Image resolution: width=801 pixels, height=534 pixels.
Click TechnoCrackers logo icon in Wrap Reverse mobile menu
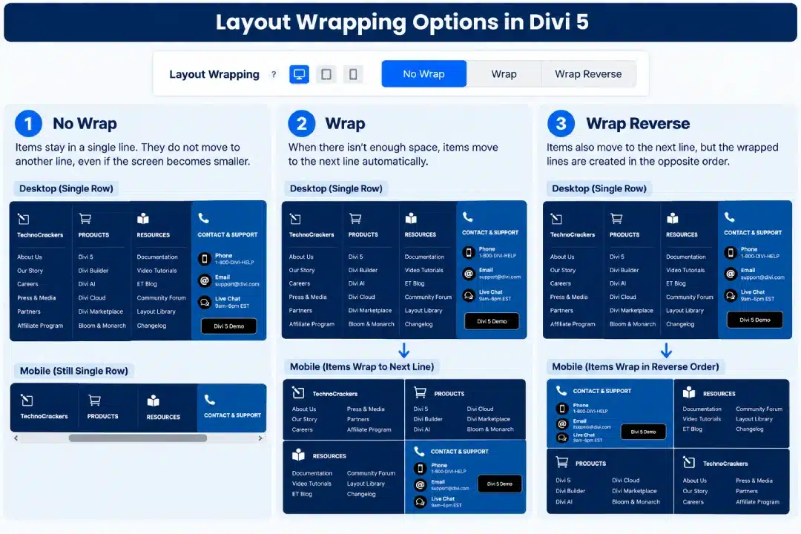click(x=689, y=463)
